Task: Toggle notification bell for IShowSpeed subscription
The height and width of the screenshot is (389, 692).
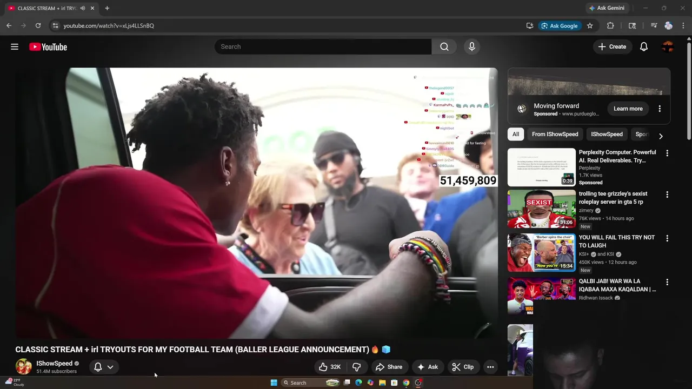Action: click(98, 367)
